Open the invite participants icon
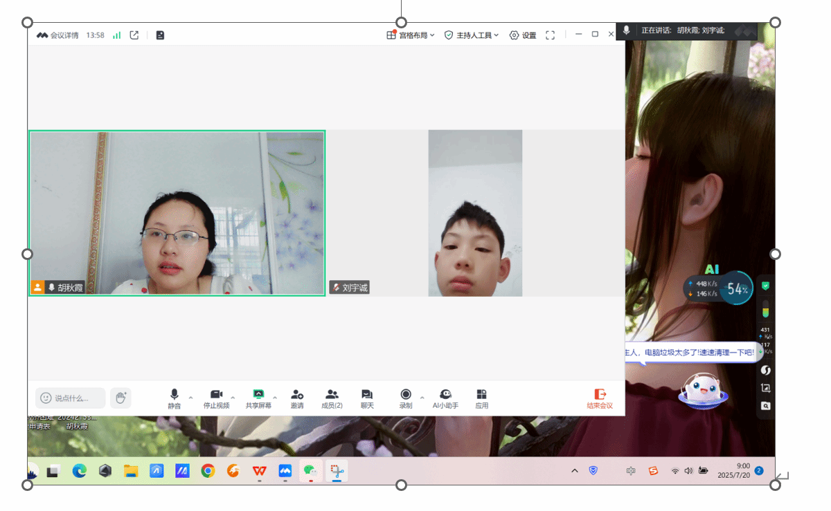 coord(297,398)
